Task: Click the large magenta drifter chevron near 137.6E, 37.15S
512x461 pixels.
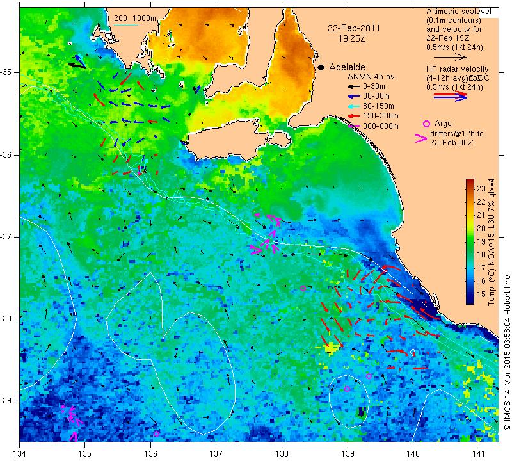Action: pyautogui.click(x=255, y=250)
